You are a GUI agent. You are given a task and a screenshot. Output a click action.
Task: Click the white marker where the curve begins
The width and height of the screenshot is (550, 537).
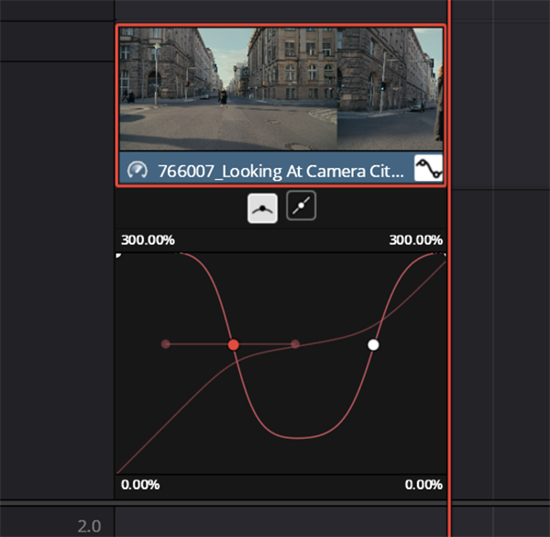[x=118, y=255]
